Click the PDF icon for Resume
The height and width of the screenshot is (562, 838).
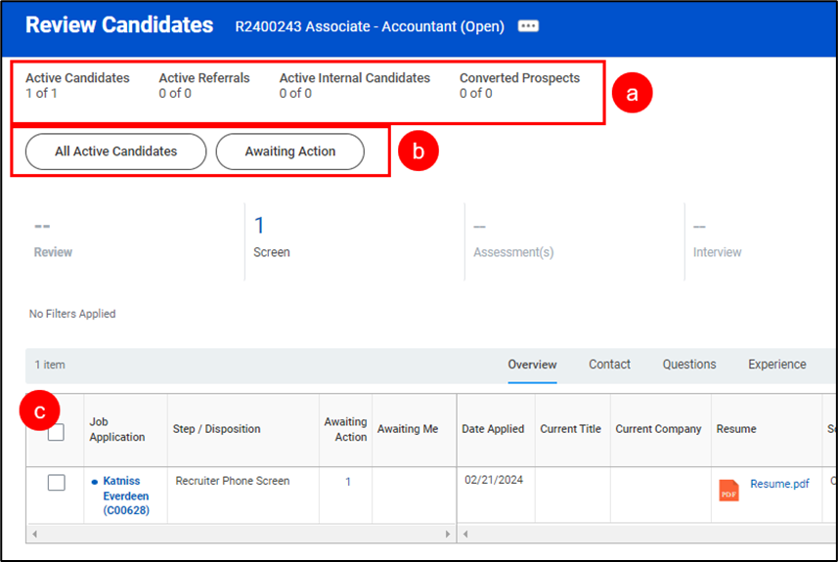[728, 490]
